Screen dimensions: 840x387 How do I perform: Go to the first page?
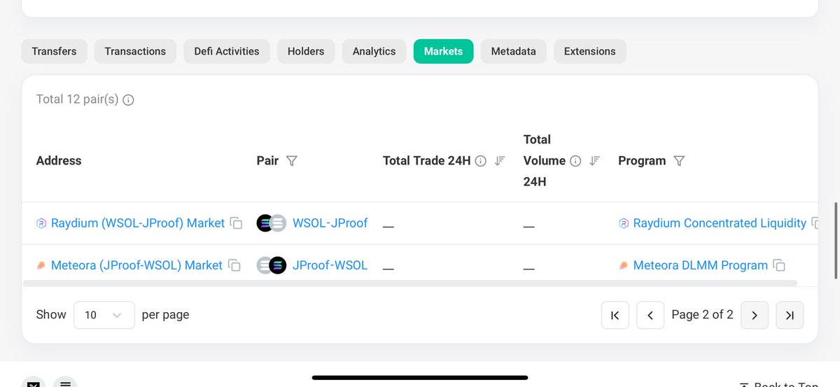point(615,315)
